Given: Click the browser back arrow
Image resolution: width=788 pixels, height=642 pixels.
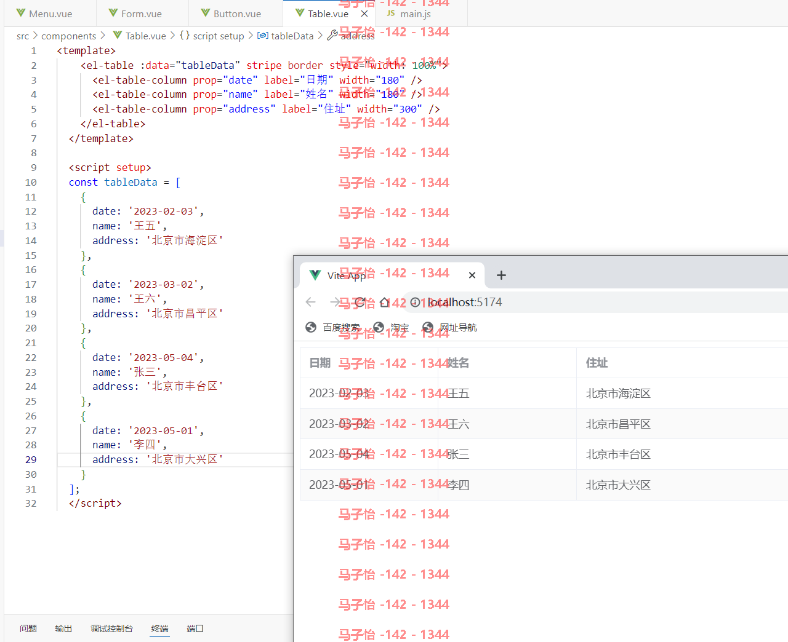Looking at the screenshot, I should click(310, 302).
